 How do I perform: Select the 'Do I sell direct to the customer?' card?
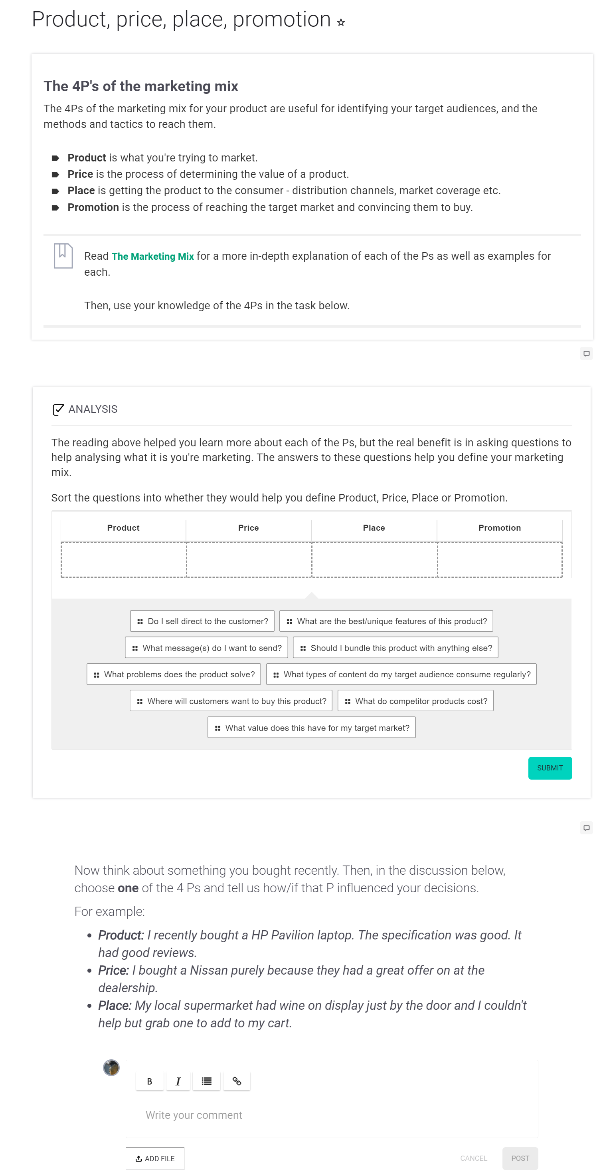point(202,621)
